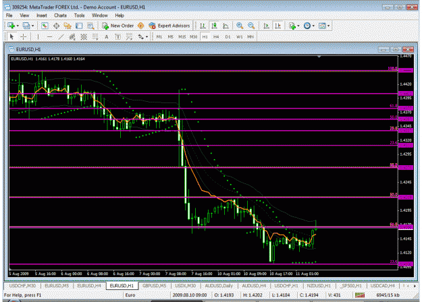
Task: Switch to the EURUSD,H4 chart tab
Action: [89, 286]
